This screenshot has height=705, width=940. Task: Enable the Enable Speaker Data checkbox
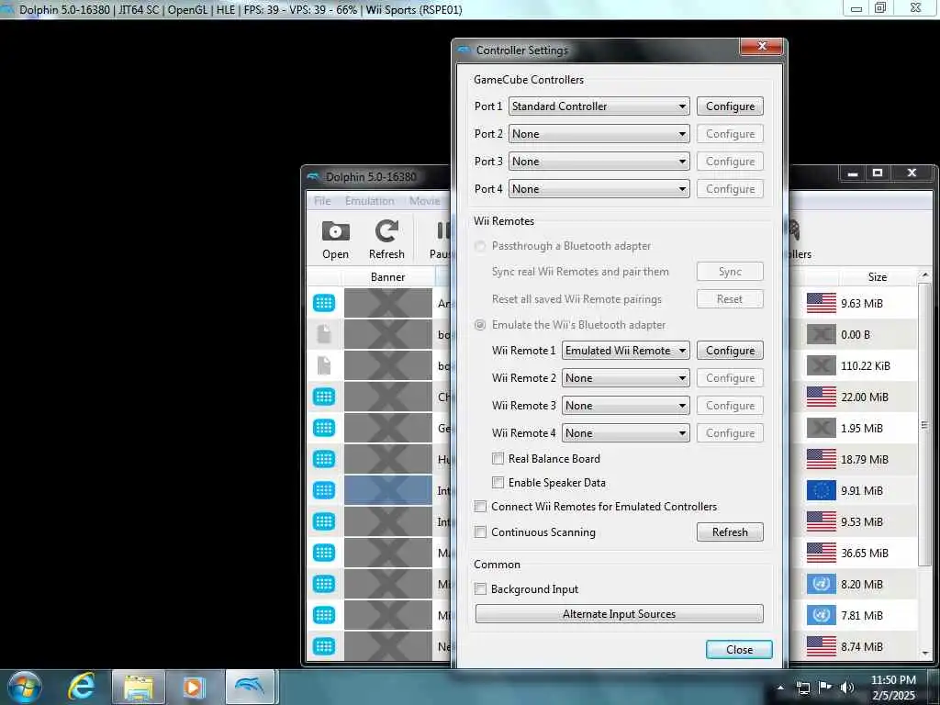tap(498, 483)
